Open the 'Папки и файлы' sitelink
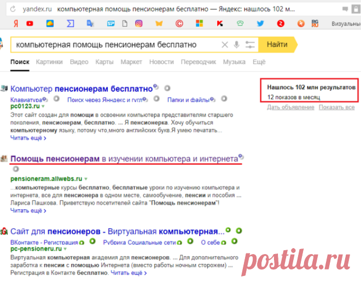The width and height of the screenshot is (361, 282). point(188,100)
